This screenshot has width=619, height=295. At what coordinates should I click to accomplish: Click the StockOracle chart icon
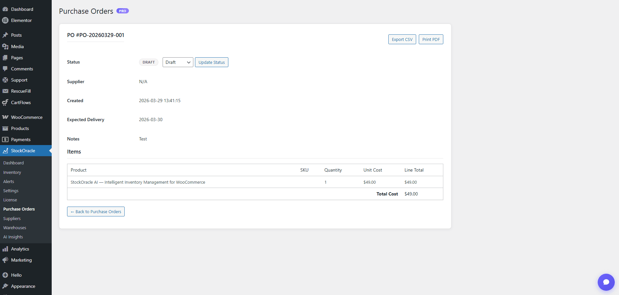coord(5,151)
